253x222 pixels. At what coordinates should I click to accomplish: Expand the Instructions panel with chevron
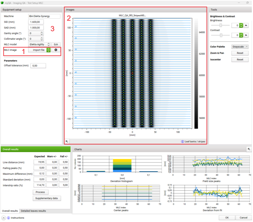4,218
